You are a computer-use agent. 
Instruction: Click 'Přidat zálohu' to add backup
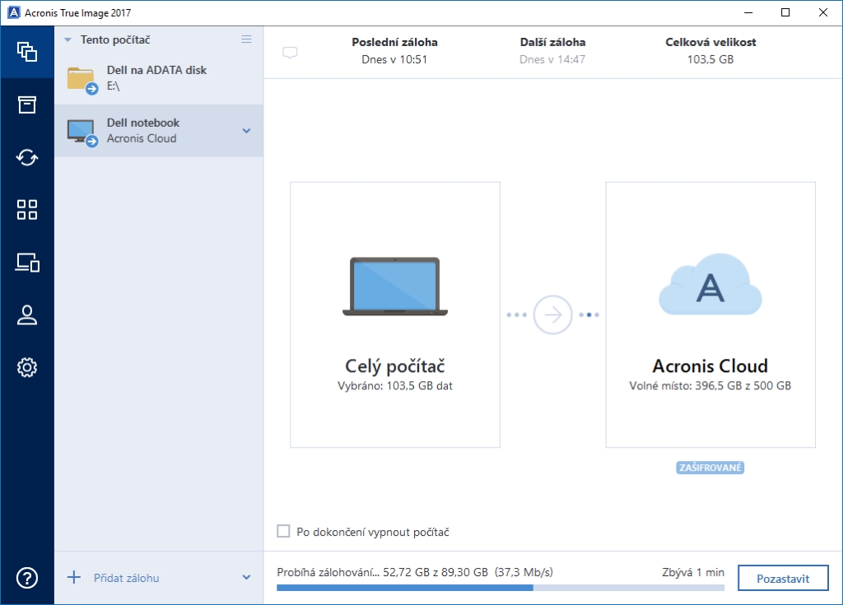125,578
